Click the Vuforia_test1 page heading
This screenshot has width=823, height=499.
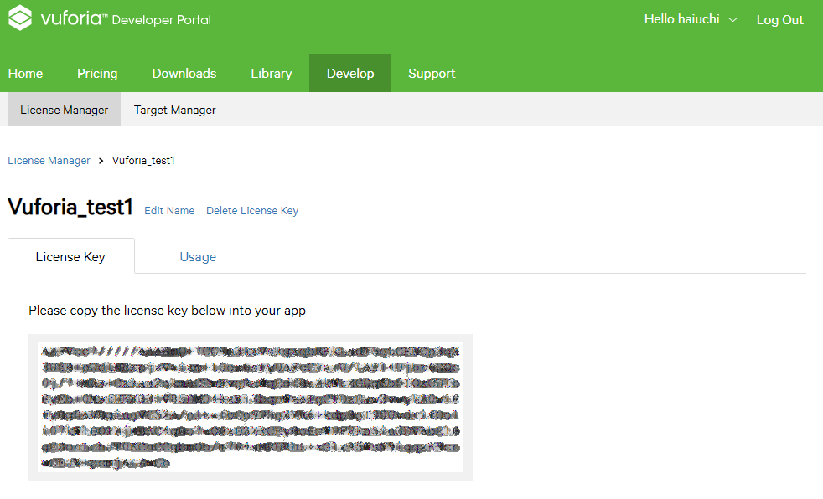click(70, 207)
